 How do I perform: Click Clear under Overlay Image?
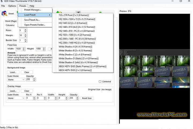click(x=27, y=91)
